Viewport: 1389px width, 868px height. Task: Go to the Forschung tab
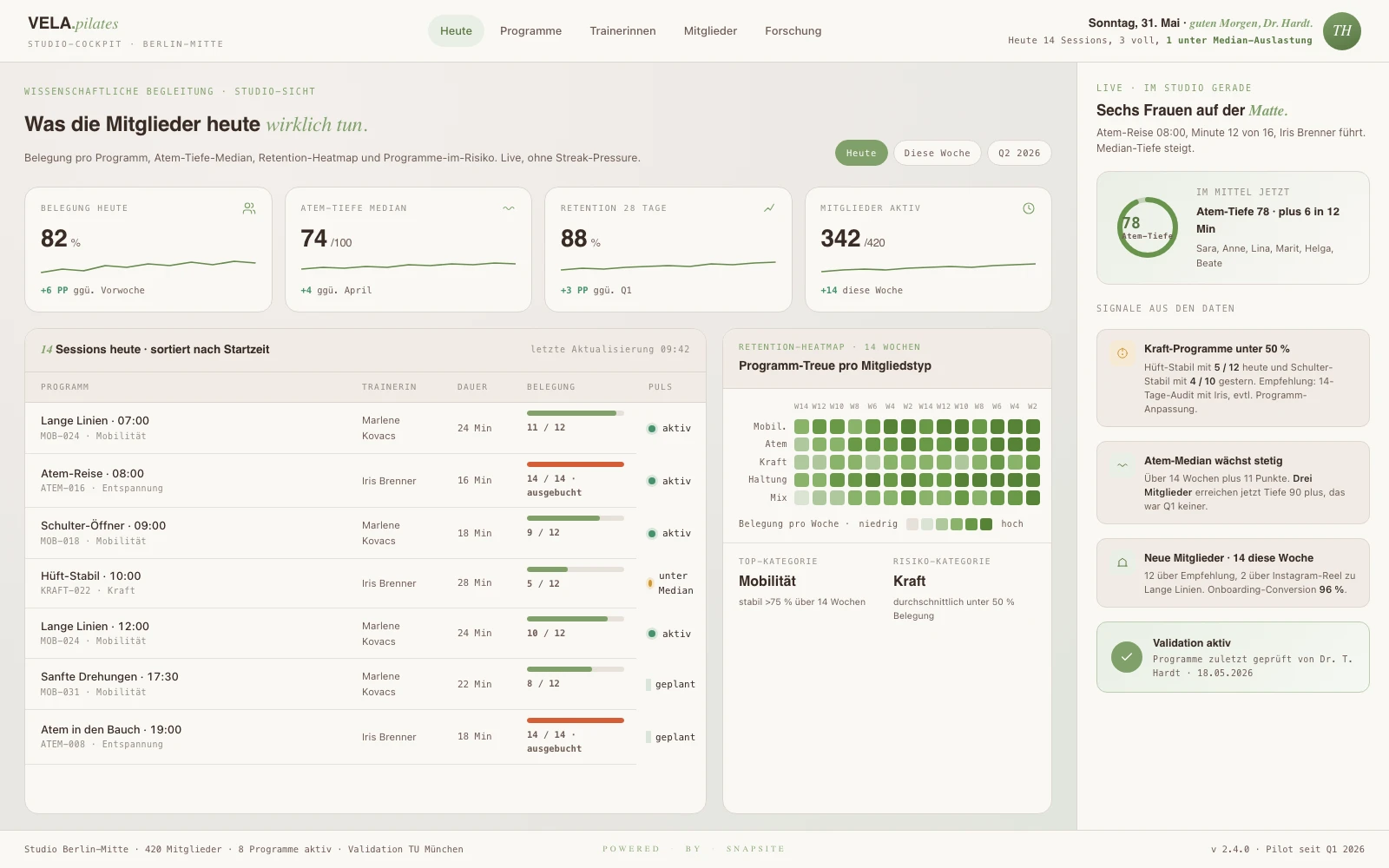(x=793, y=31)
